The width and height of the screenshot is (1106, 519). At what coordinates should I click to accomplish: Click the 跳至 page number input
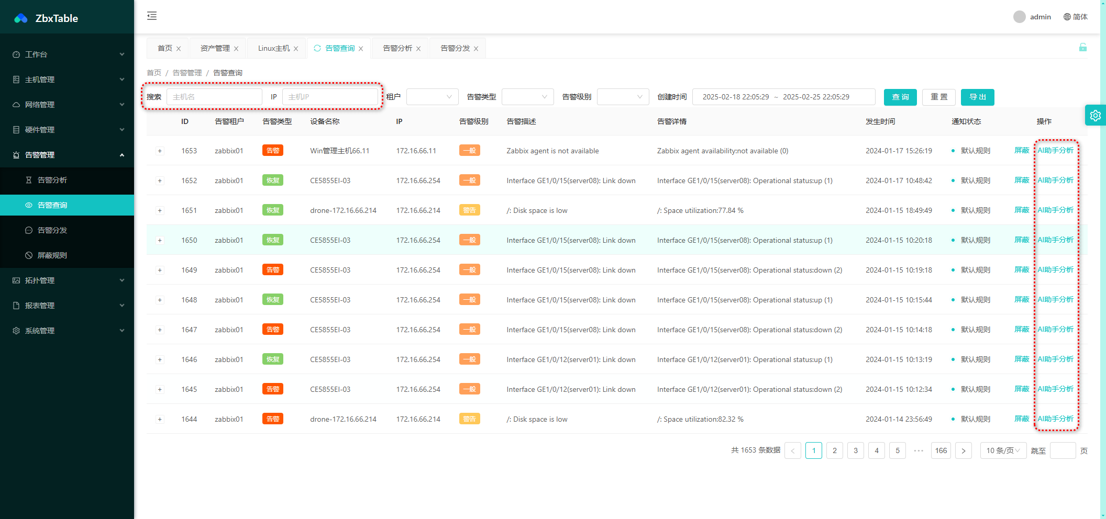[1063, 450]
